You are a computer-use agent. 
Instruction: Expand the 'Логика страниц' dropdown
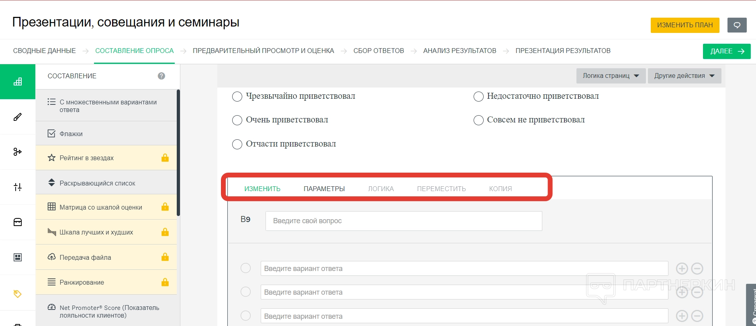(611, 76)
